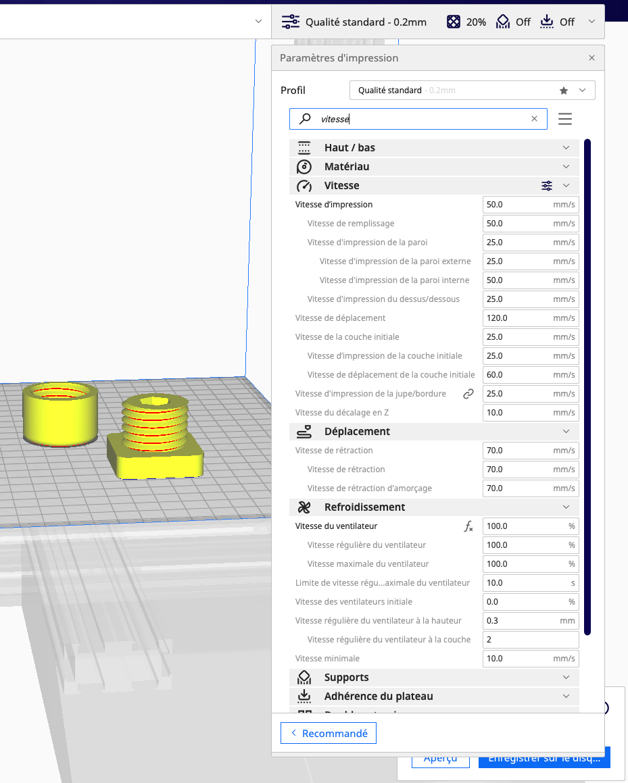
Task: Collapse the Haut / bas section
Action: pyautogui.click(x=566, y=148)
